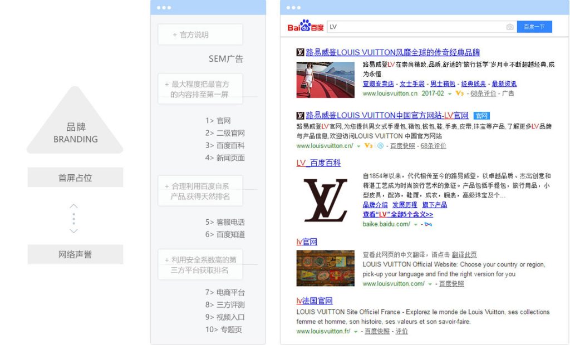This screenshot has width=570, height=345.
Task: Click the LV favicon beside first ad result
Action: coord(300,52)
